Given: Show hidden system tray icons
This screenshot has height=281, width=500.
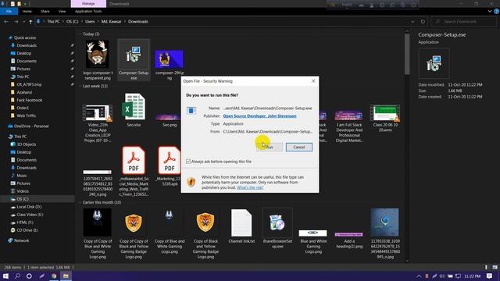Looking at the screenshot, I should click(419, 276).
